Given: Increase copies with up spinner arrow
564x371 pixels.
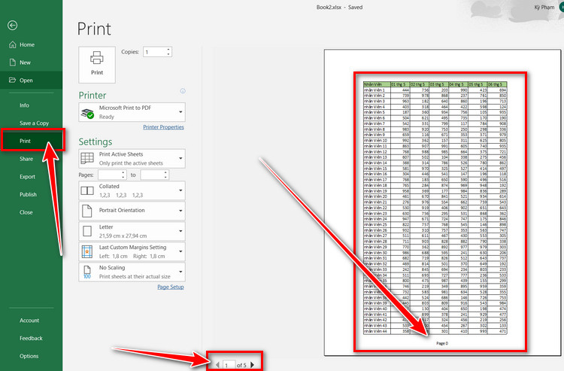Looking at the screenshot, I should click(168, 50).
